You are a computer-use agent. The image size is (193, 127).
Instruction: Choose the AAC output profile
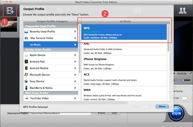coord(124,48)
